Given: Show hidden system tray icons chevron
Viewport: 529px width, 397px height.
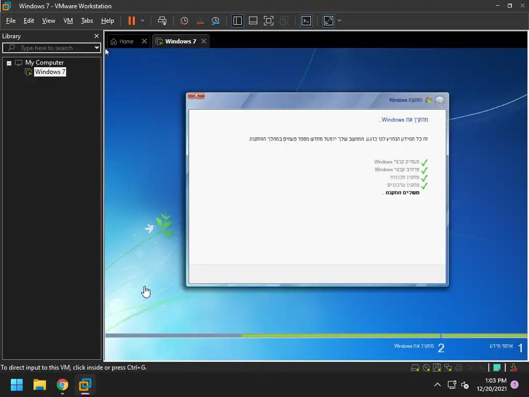Looking at the screenshot, I should [x=437, y=385].
